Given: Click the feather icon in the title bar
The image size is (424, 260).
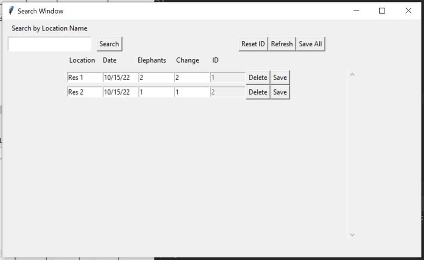Looking at the screenshot, I should click(x=11, y=11).
